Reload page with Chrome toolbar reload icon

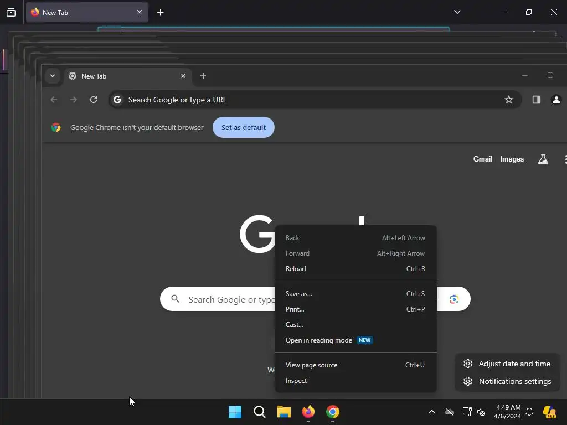[94, 100]
